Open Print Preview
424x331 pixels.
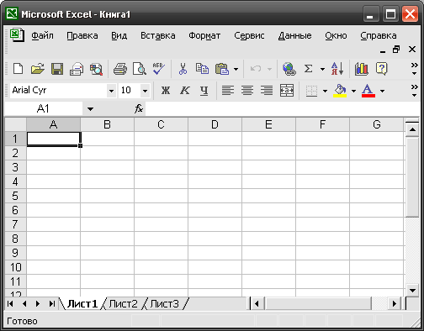click(x=140, y=69)
